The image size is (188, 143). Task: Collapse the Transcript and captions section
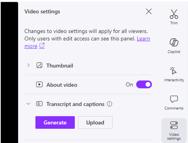(x=29, y=104)
